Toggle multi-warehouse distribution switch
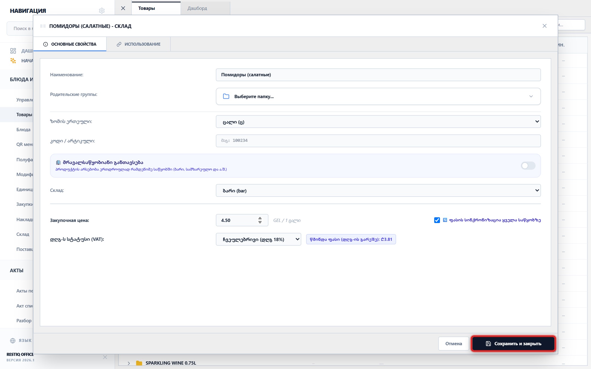 coord(528,166)
